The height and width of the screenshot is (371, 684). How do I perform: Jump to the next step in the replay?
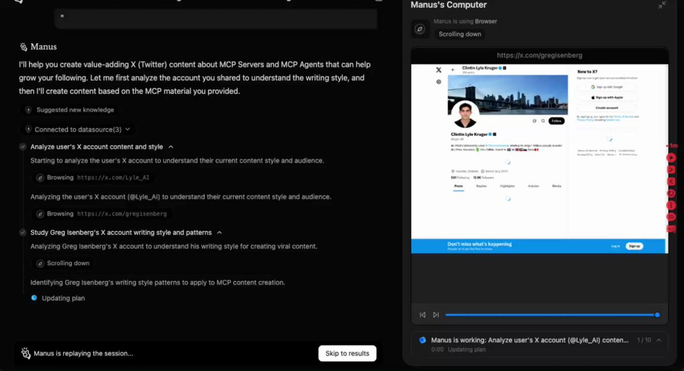click(436, 315)
